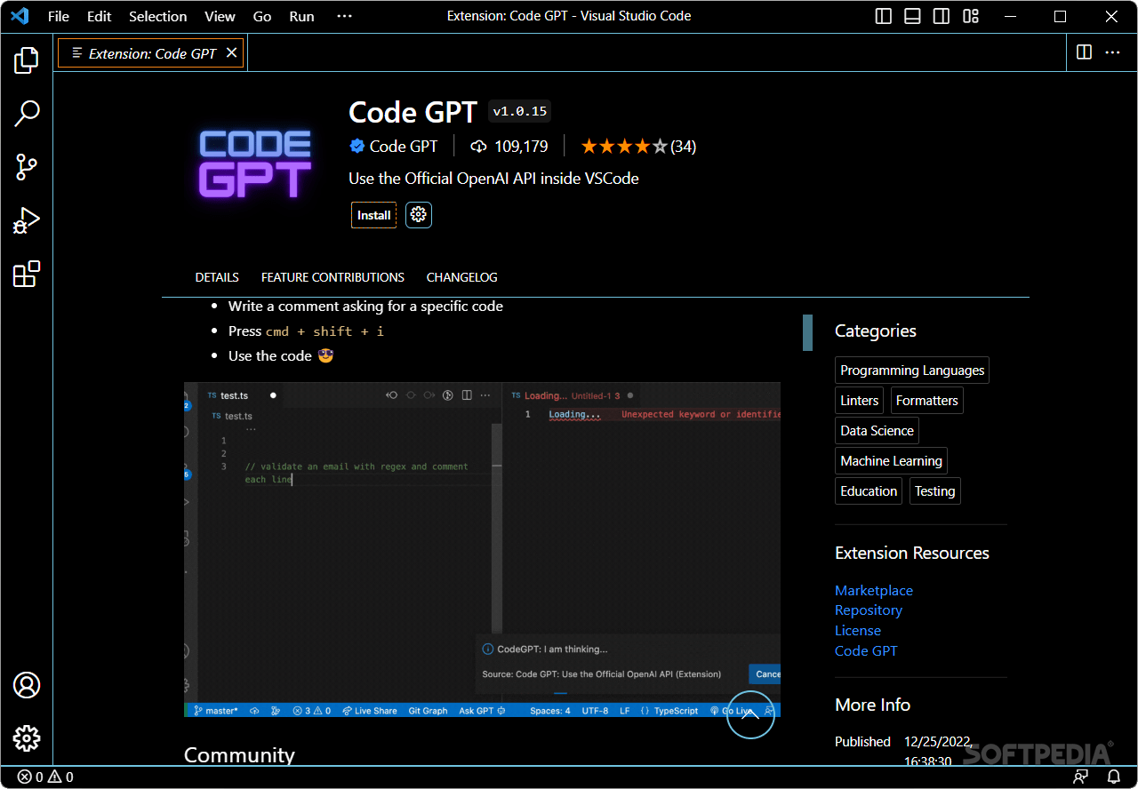Open the notifications bell in status bar
The image size is (1138, 789).
click(1113, 777)
